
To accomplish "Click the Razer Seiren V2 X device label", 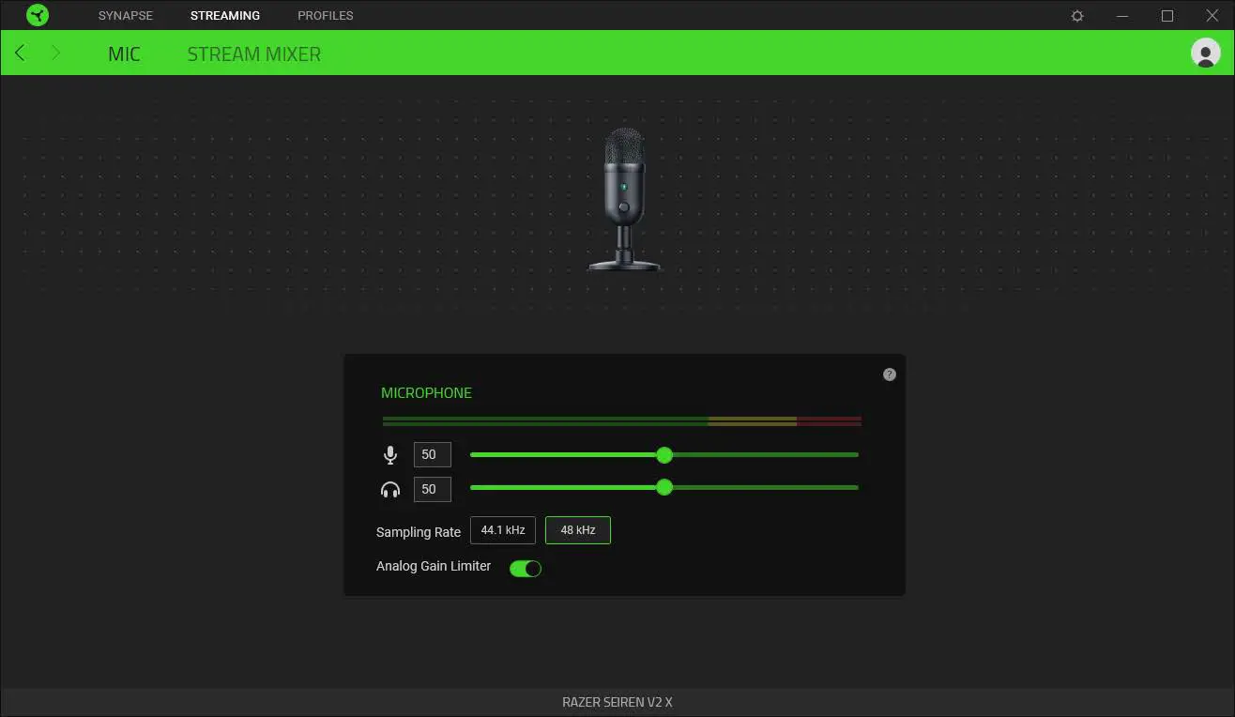I will pos(617,701).
